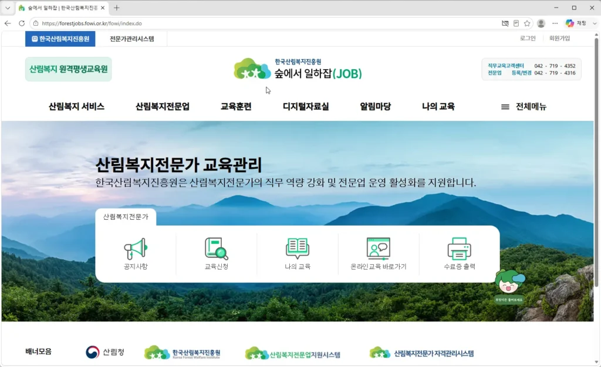The height and width of the screenshot is (367, 601).
Task: Click the 산림복지전문가 교육관리 heading
Action: (178, 165)
